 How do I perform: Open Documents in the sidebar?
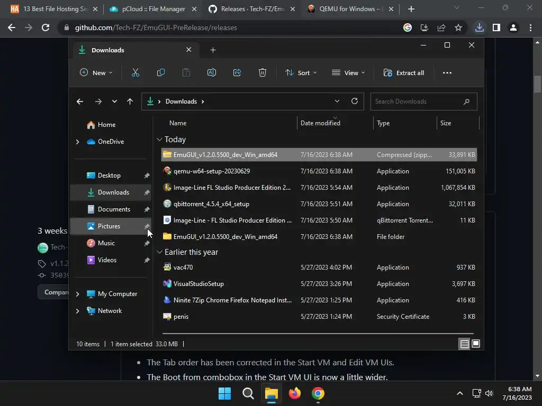pos(114,209)
